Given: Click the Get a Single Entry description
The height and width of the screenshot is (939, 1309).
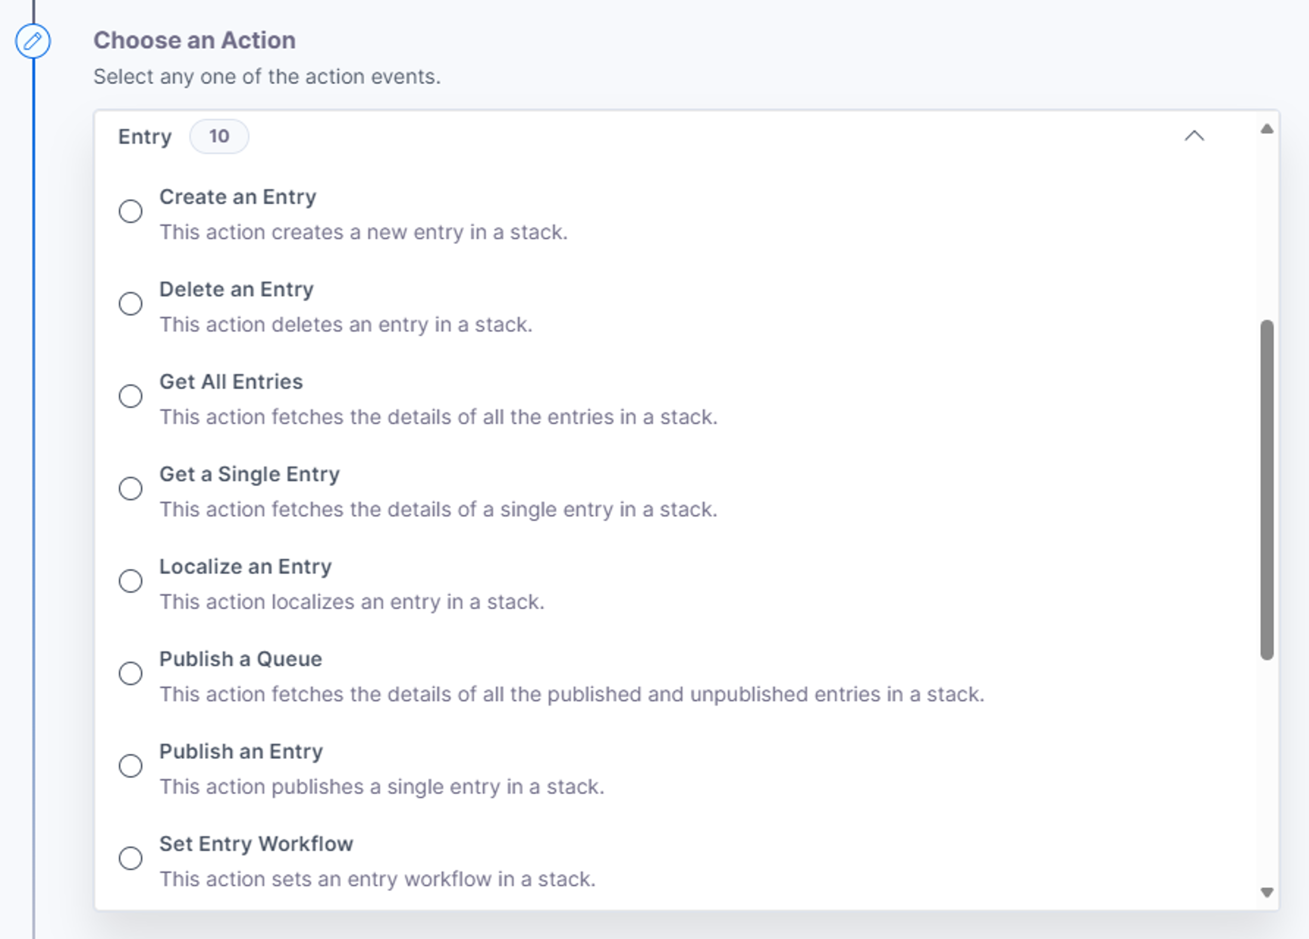Looking at the screenshot, I should point(439,510).
